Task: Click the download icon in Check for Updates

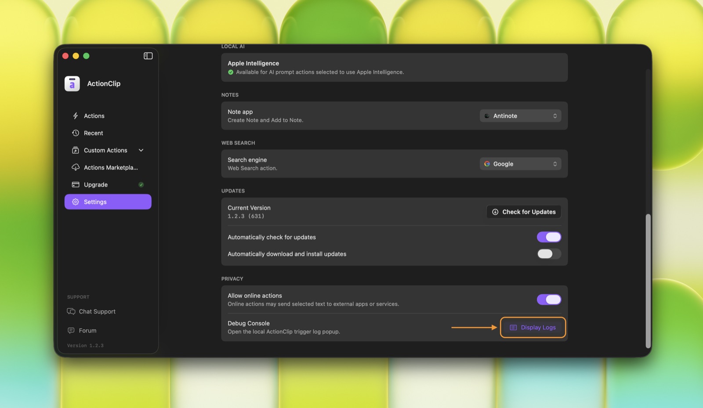Action: 495,212
